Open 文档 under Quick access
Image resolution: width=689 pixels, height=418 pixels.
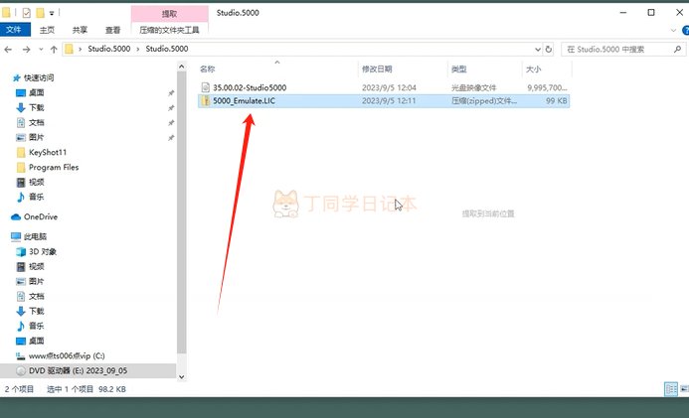36,122
